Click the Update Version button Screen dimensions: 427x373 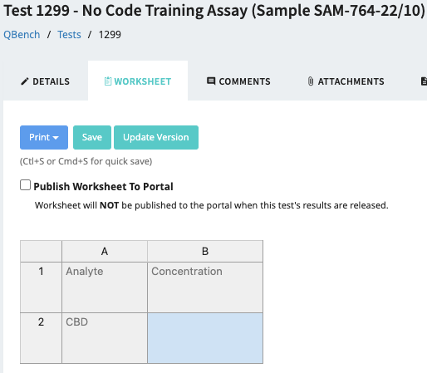tap(156, 137)
